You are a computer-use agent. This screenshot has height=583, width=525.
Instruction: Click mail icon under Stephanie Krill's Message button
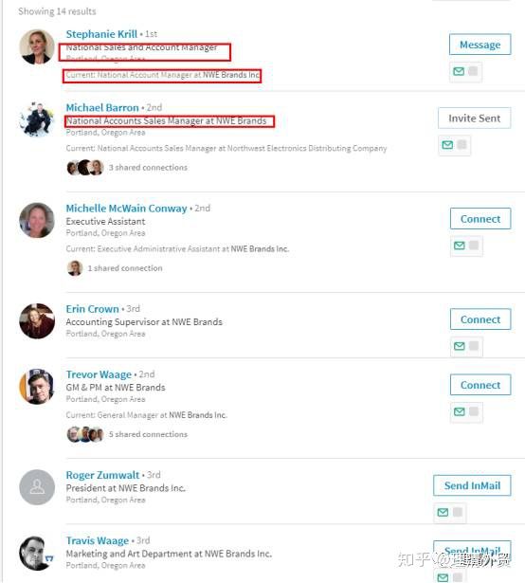point(459,71)
